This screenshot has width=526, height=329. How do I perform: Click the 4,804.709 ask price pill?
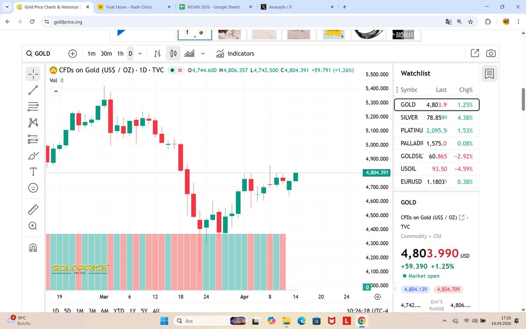pyautogui.click(x=448, y=290)
